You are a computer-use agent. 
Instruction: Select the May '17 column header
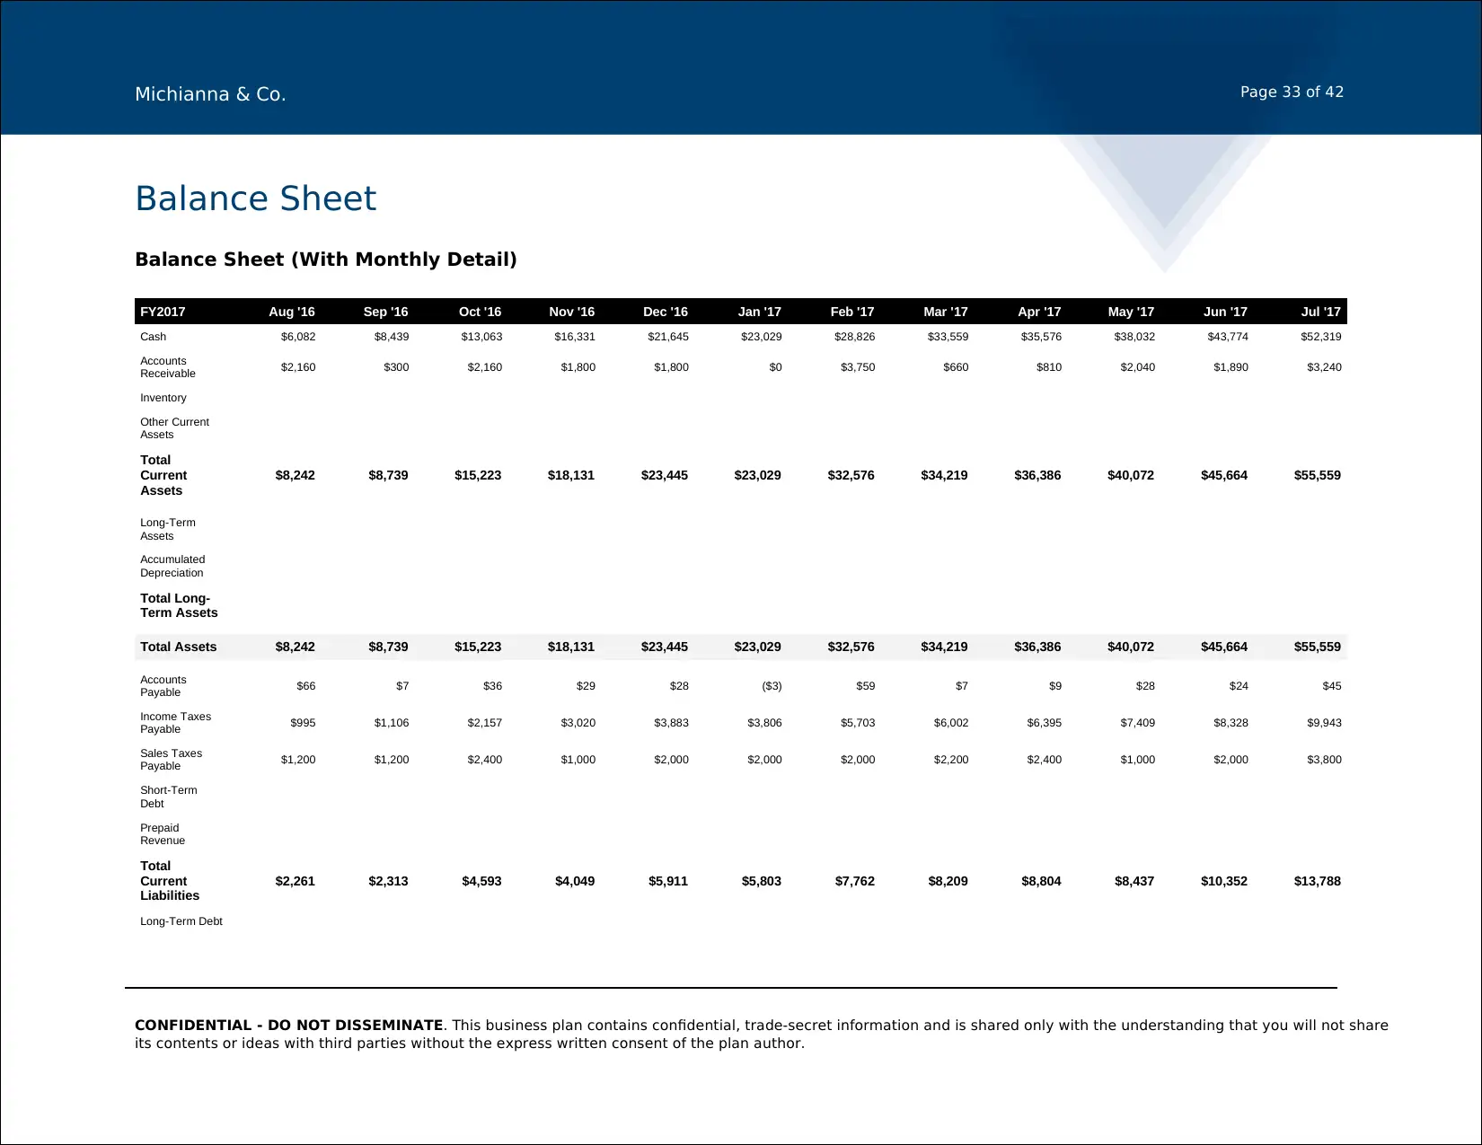point(1131,312)
